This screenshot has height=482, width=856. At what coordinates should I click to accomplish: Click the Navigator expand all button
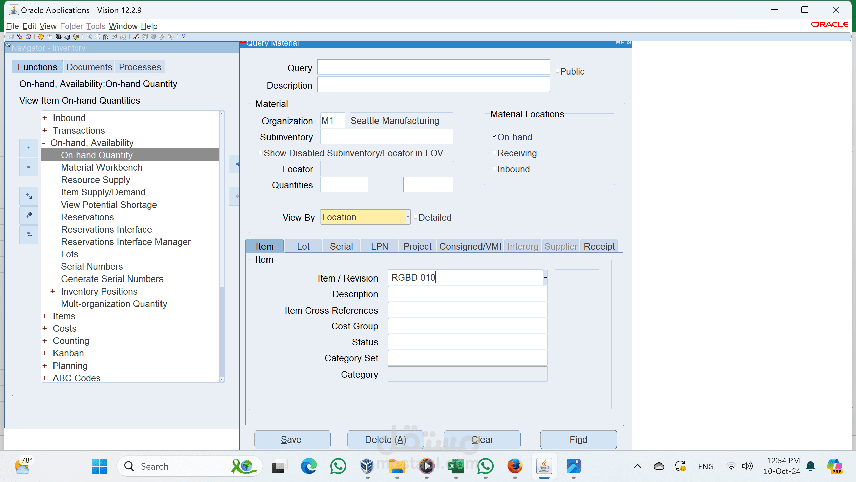pos(29,215)
